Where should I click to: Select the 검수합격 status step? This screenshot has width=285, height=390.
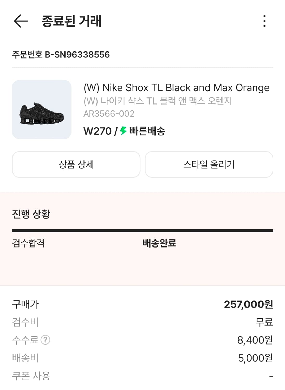(28, 243)
